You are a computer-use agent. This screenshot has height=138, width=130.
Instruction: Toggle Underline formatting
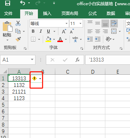48,31
